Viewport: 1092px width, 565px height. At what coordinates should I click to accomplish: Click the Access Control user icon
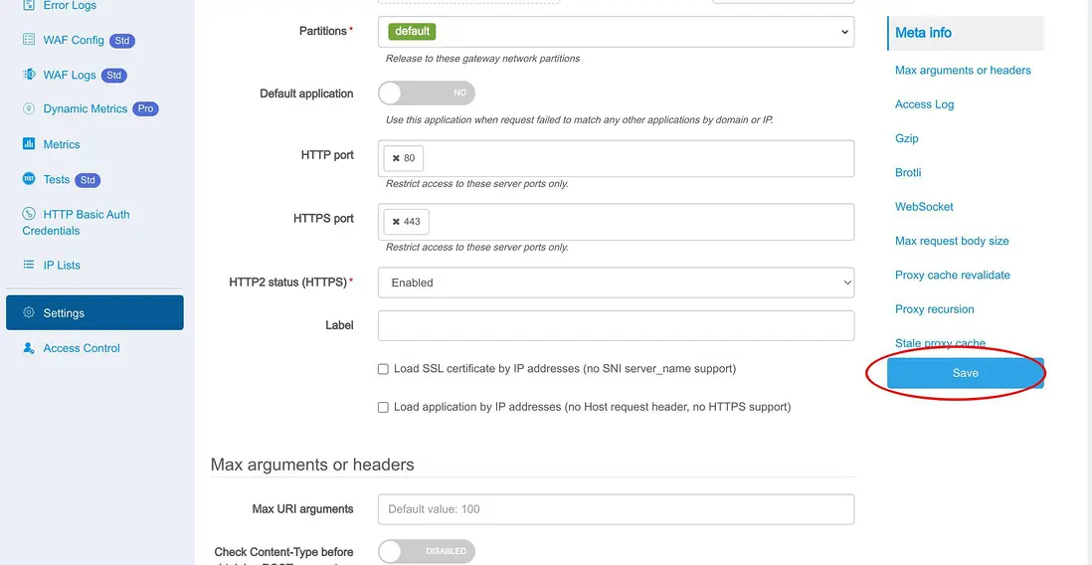point(29,348)
